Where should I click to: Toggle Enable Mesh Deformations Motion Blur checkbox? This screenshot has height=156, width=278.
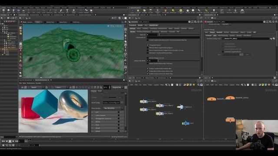click(148, 71)
